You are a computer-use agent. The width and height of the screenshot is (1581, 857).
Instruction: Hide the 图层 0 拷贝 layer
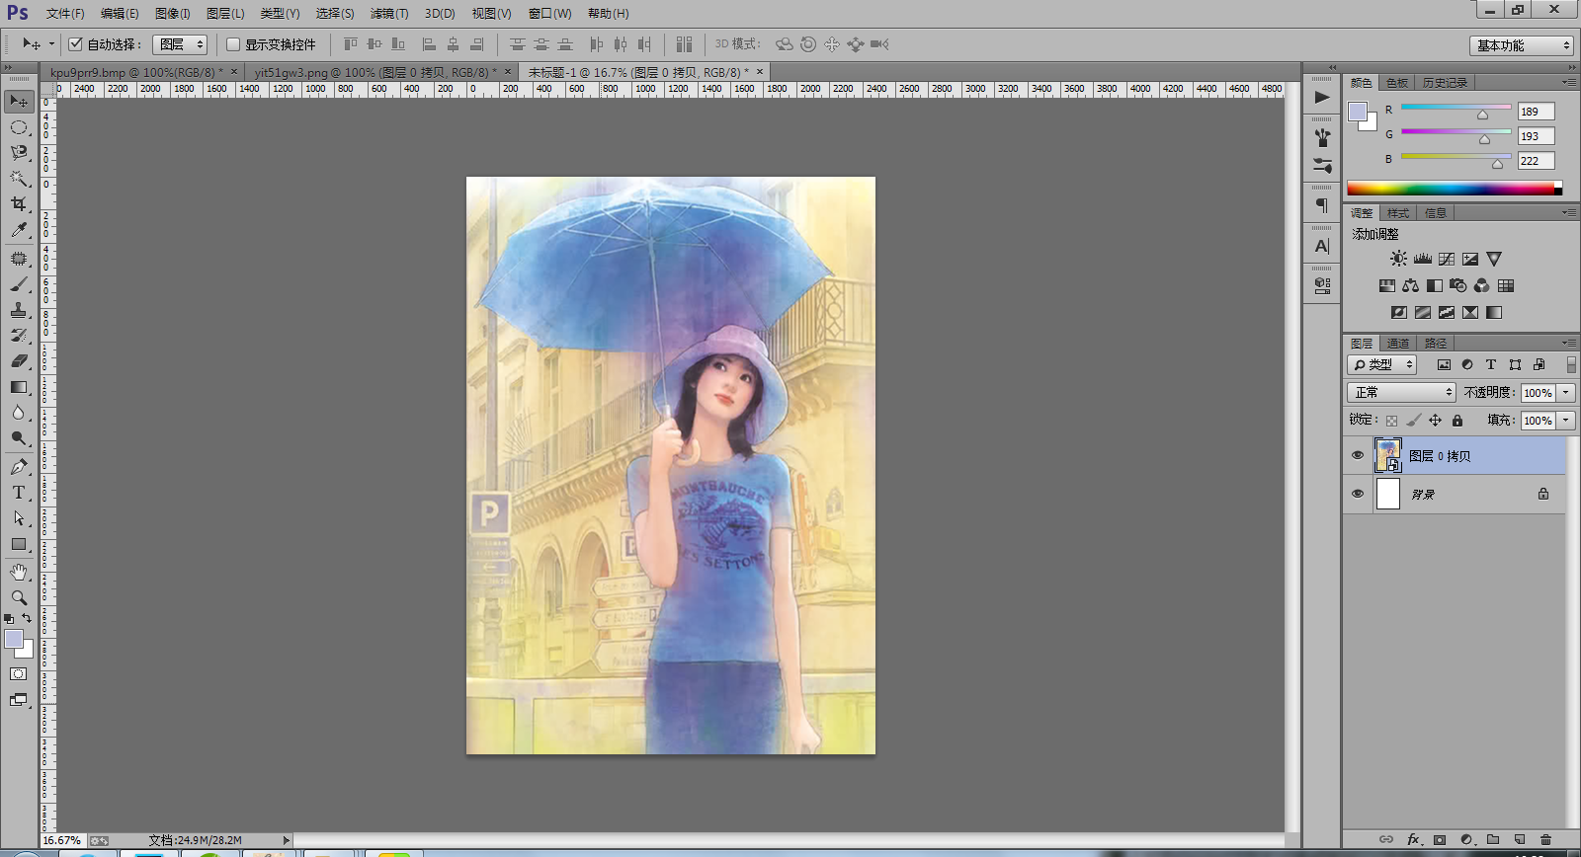click(1358, 455)
